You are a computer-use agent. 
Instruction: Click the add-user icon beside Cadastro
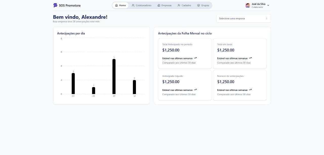click(179, 5)
